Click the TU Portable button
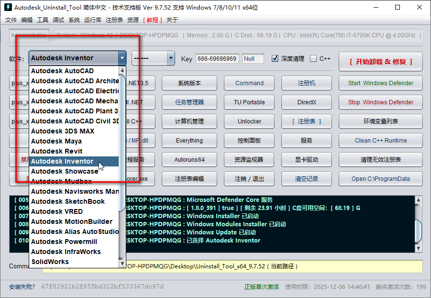Image resolution: width=431 pixels, height=298 pixels. (x=249, y=102)
